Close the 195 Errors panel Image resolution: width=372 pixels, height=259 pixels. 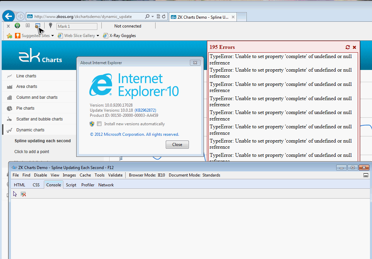click(x=354, y=47)
